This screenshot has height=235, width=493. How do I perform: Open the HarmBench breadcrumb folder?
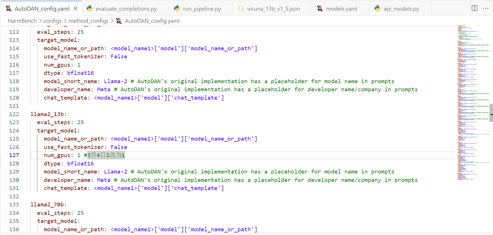coord(22,21)
